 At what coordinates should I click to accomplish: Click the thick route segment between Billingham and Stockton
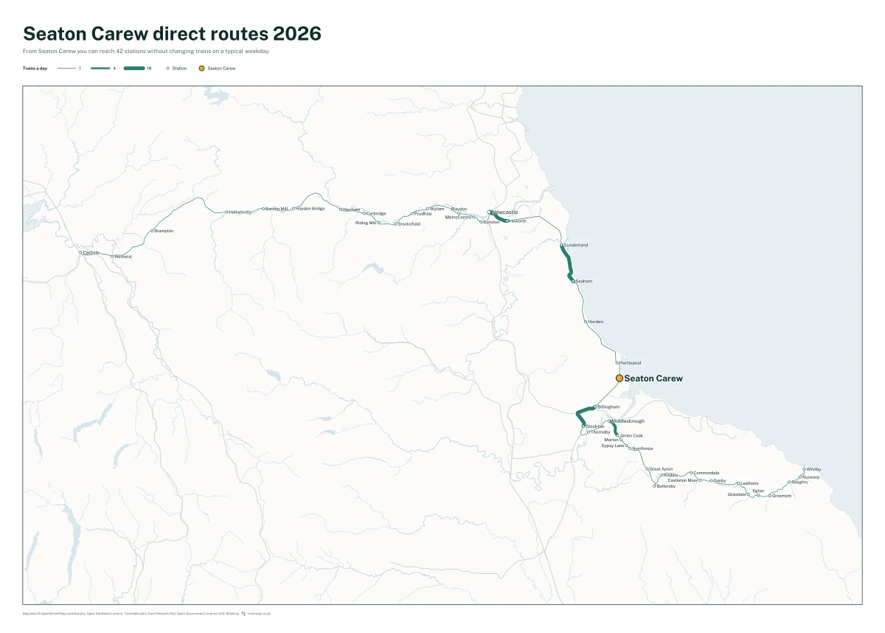pos(580,415)
